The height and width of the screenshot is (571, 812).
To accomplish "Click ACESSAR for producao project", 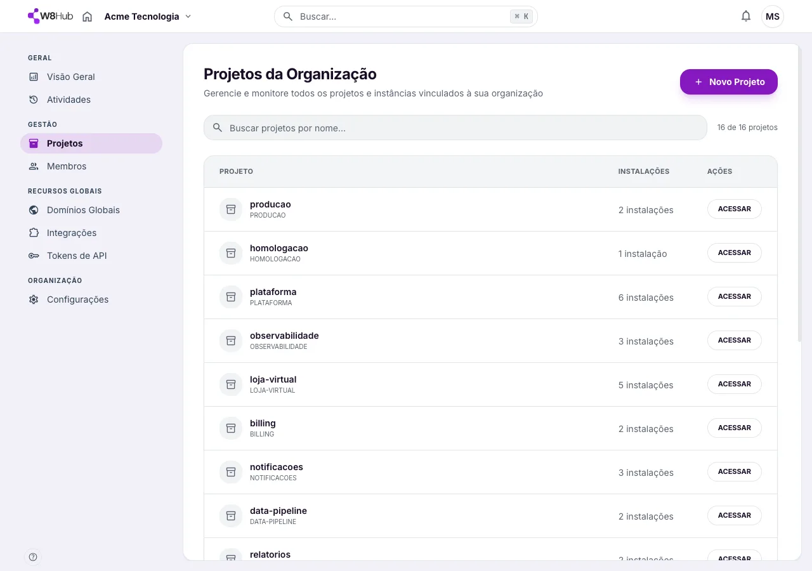I will (735, 209).
